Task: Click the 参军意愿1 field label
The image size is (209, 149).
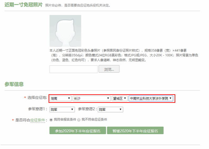Action: pyautogui.click(x=38, y=109)
